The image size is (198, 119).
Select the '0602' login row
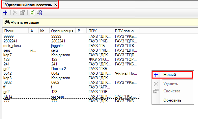click(x=71, y=83)
